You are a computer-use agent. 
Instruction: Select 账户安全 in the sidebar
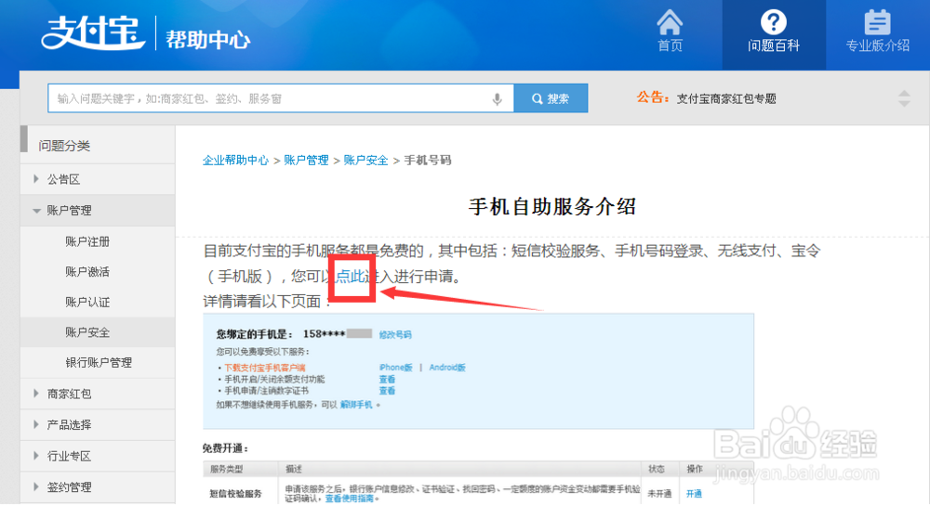(87, 332)
